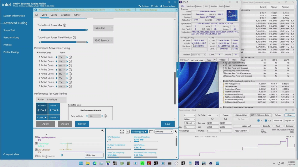Dismiss the update notification info icon
Viewport: 298px width, 167px height.
tap(36, 10)
